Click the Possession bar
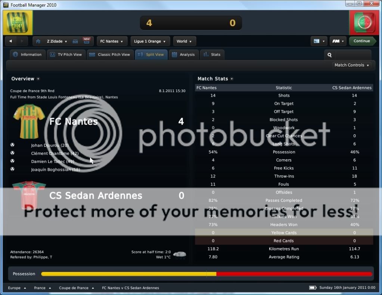This screenshot has width=382, height=295. pyautogui.click(x=206, y=274)
